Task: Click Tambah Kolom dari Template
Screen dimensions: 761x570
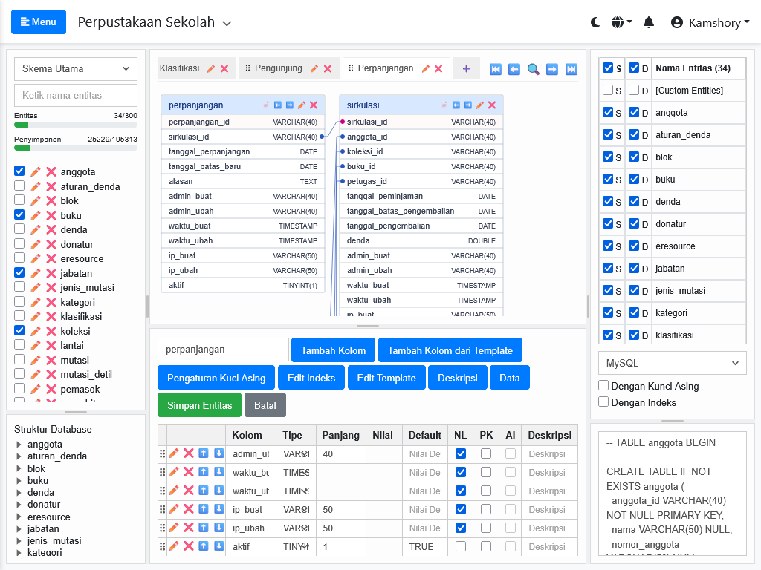Action: 450,350
